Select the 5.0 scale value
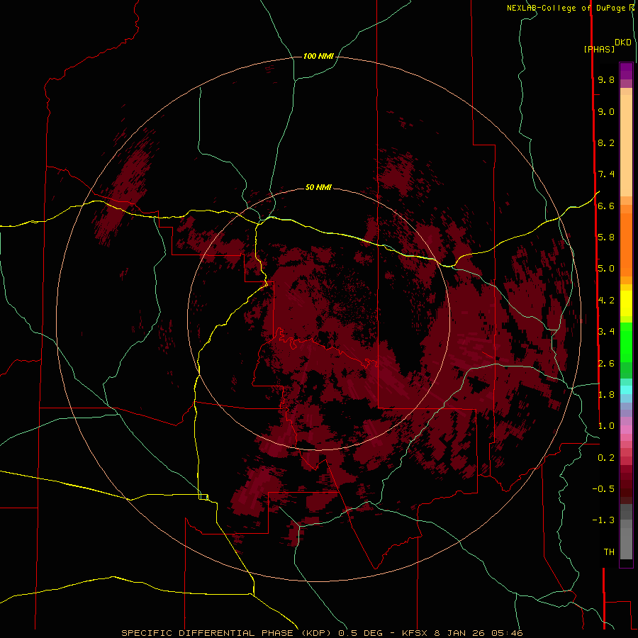The width and height of the screenshot is (638, 638). pos(606,269)
